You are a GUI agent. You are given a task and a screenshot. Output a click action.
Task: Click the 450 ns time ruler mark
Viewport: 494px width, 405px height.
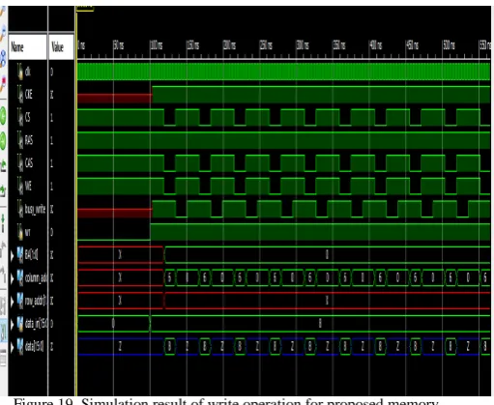coord(413,45)
